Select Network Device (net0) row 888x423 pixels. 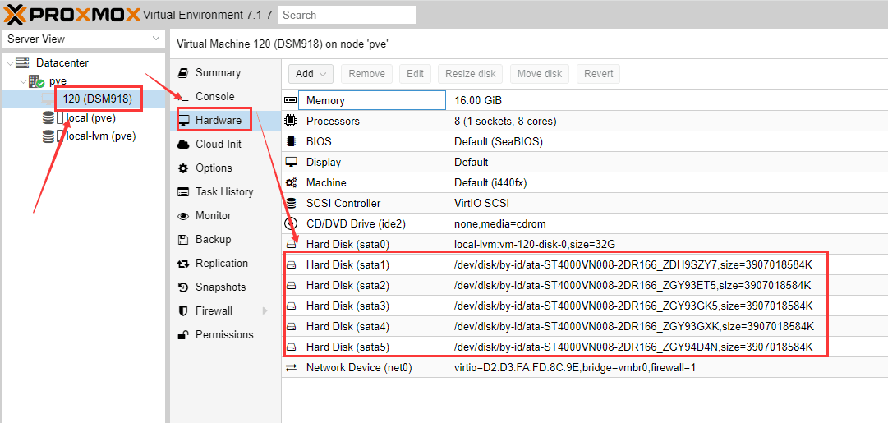(584, 367)
